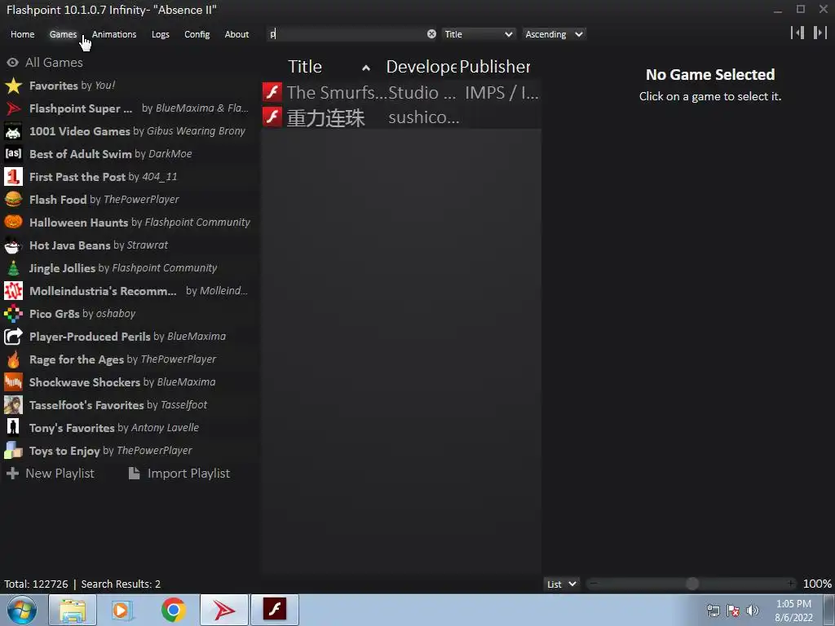Click the Flashpoint taskbar icon
The height and width of the screenshot is (626, 835).
click(x=224, y=610)
